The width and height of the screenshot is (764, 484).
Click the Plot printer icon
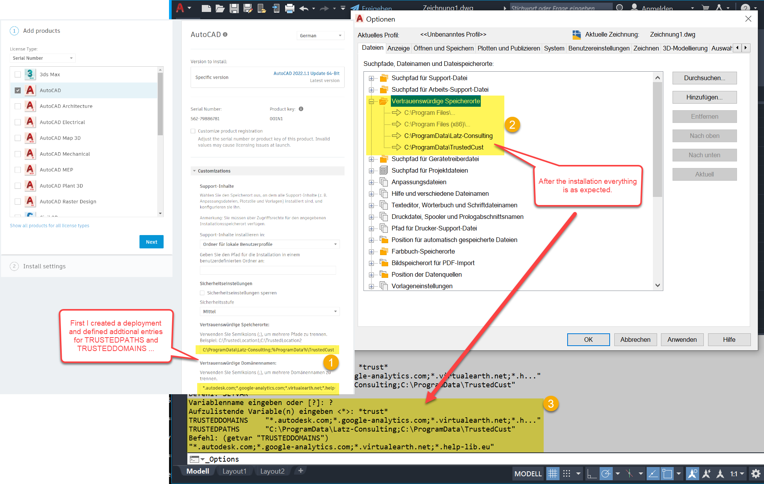289,8
